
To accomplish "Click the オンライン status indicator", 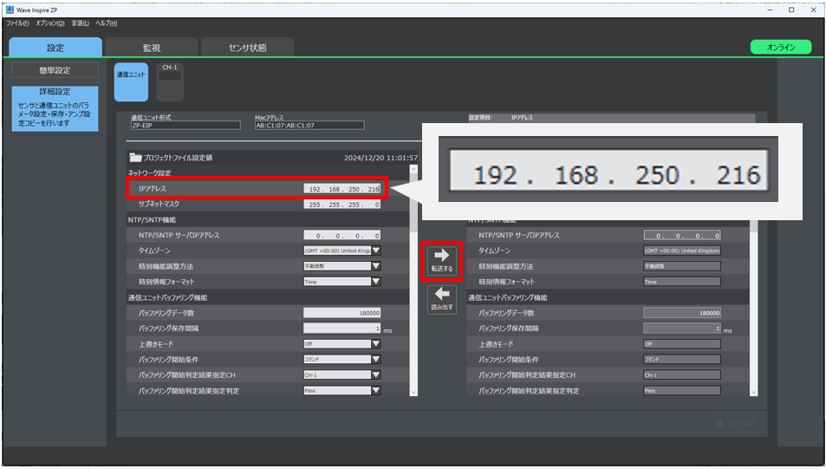I will click(x=780, y=48).
